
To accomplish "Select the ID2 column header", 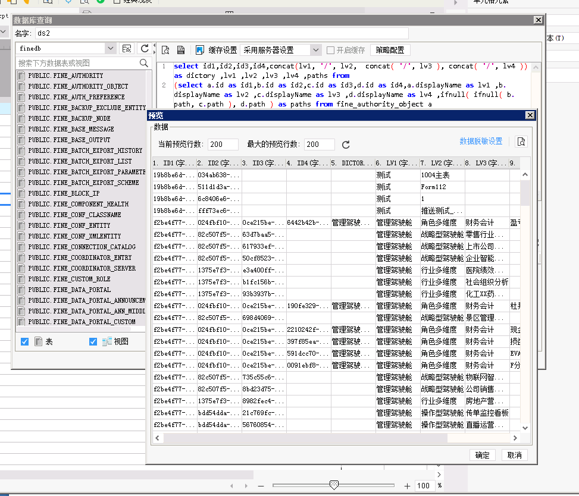I will pos(219,163).
